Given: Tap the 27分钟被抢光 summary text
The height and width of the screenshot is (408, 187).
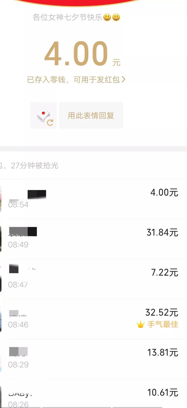Looking at the screenshot, I should (34, 166).
